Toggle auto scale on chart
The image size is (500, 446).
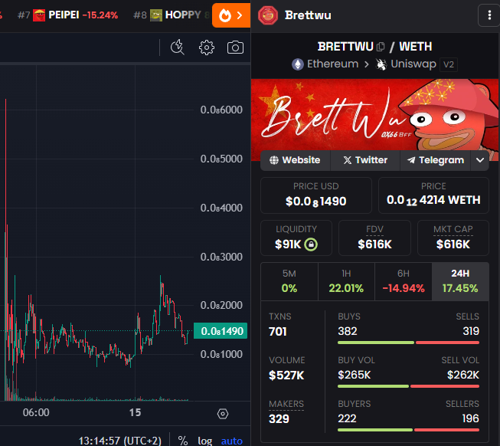click(232, 441)
